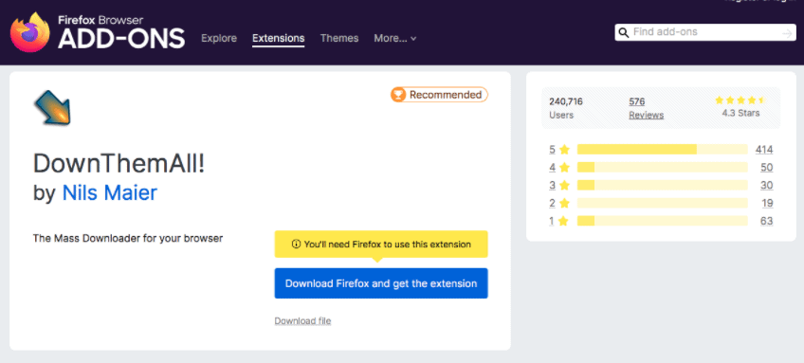Click the info icon in yellow notice
The height and width of the screenshot is (363, 804).
coord(296,245)
